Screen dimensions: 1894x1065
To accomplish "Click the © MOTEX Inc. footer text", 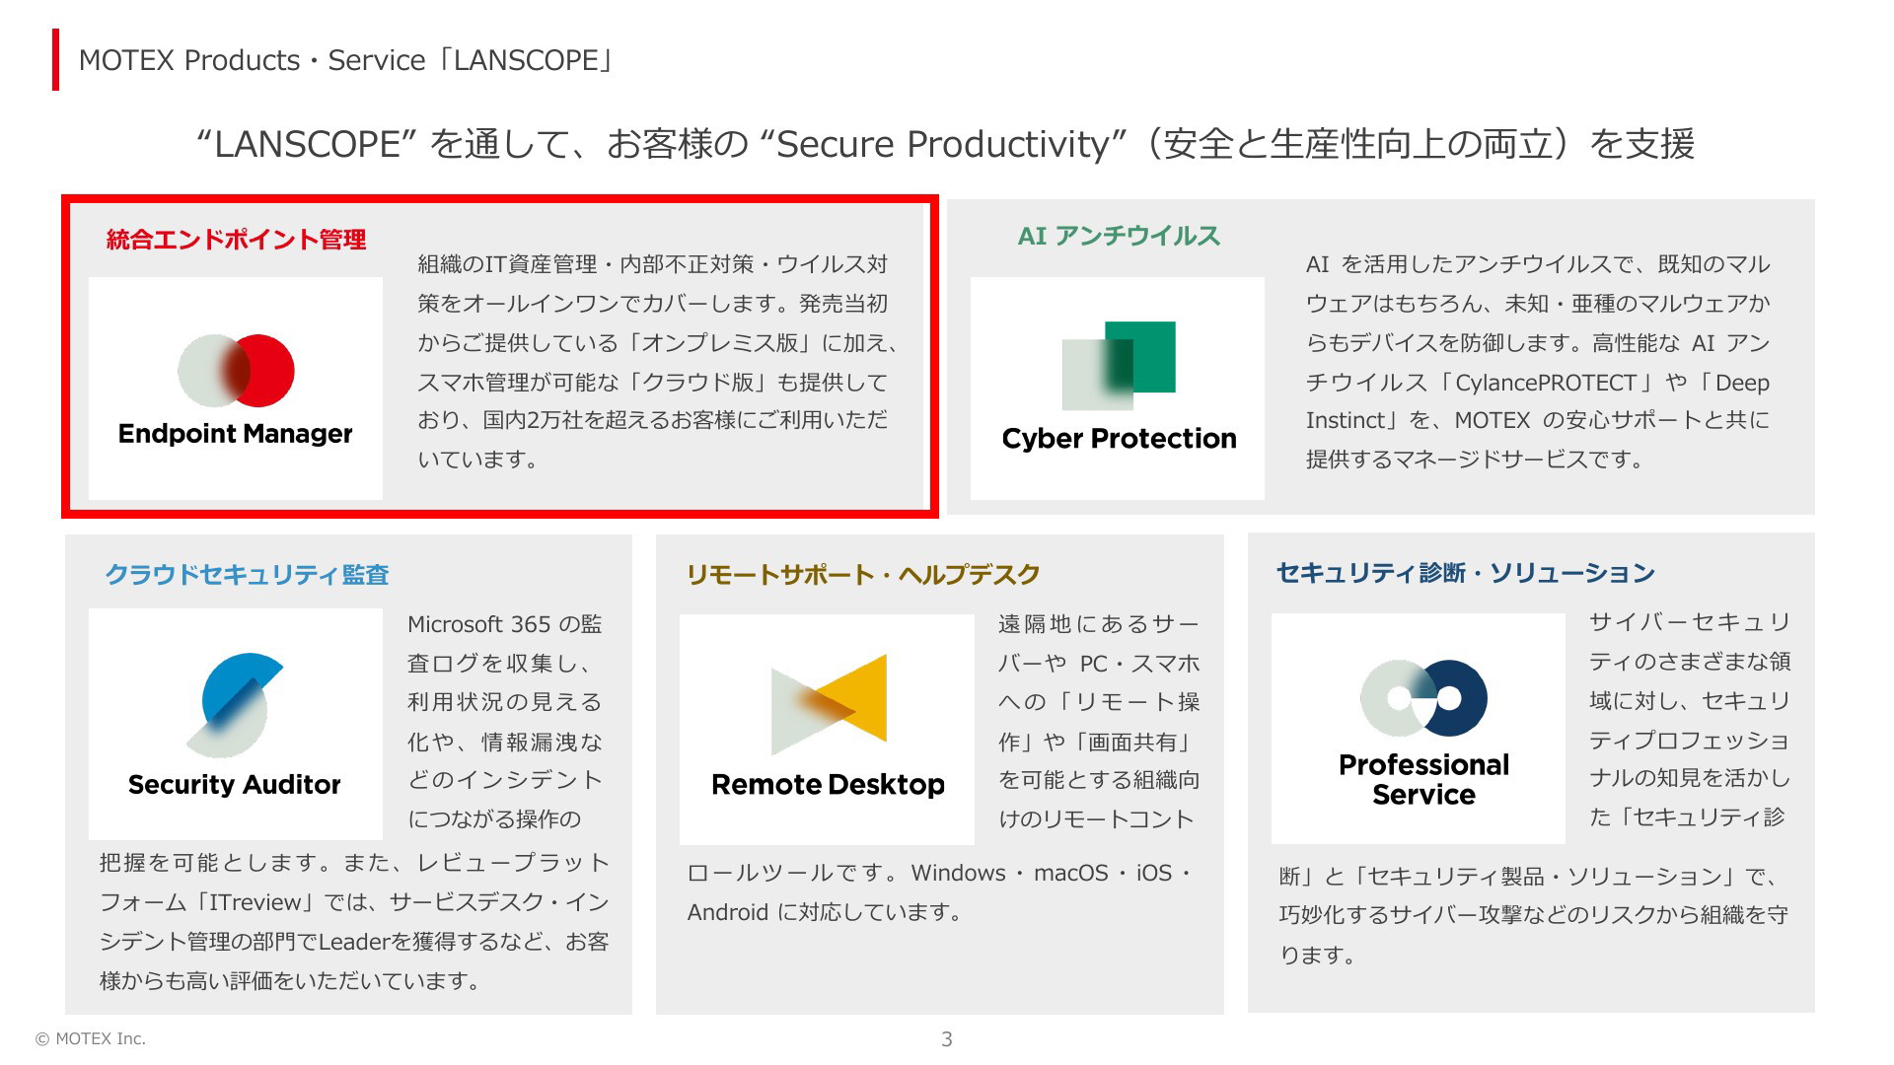I will tap(91, 1038).
